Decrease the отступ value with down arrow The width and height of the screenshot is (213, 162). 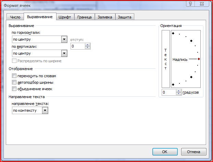(x=87, y=48)
